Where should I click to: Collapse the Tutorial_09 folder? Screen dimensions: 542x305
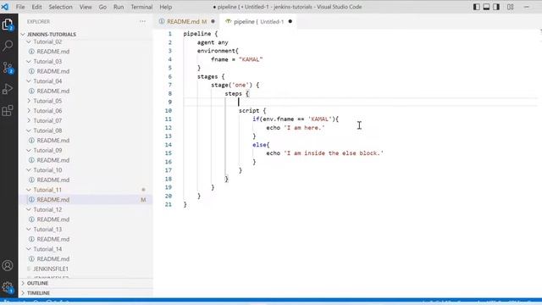(47, 151)
